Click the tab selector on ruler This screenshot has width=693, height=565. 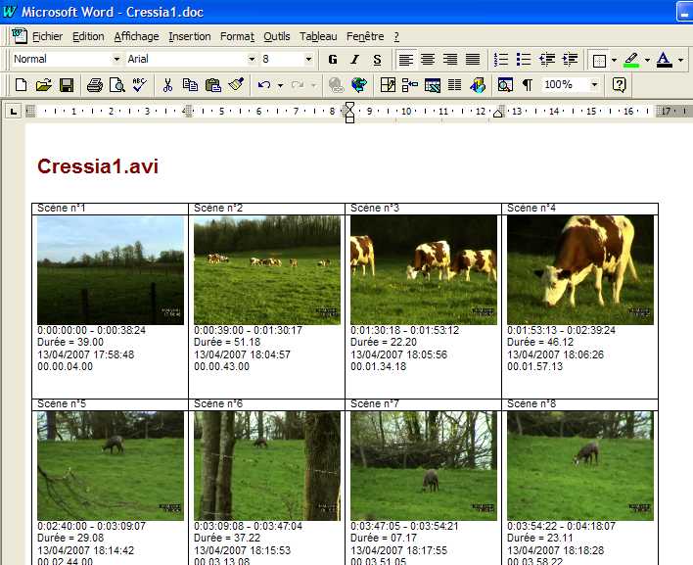[x=14, y=112]
